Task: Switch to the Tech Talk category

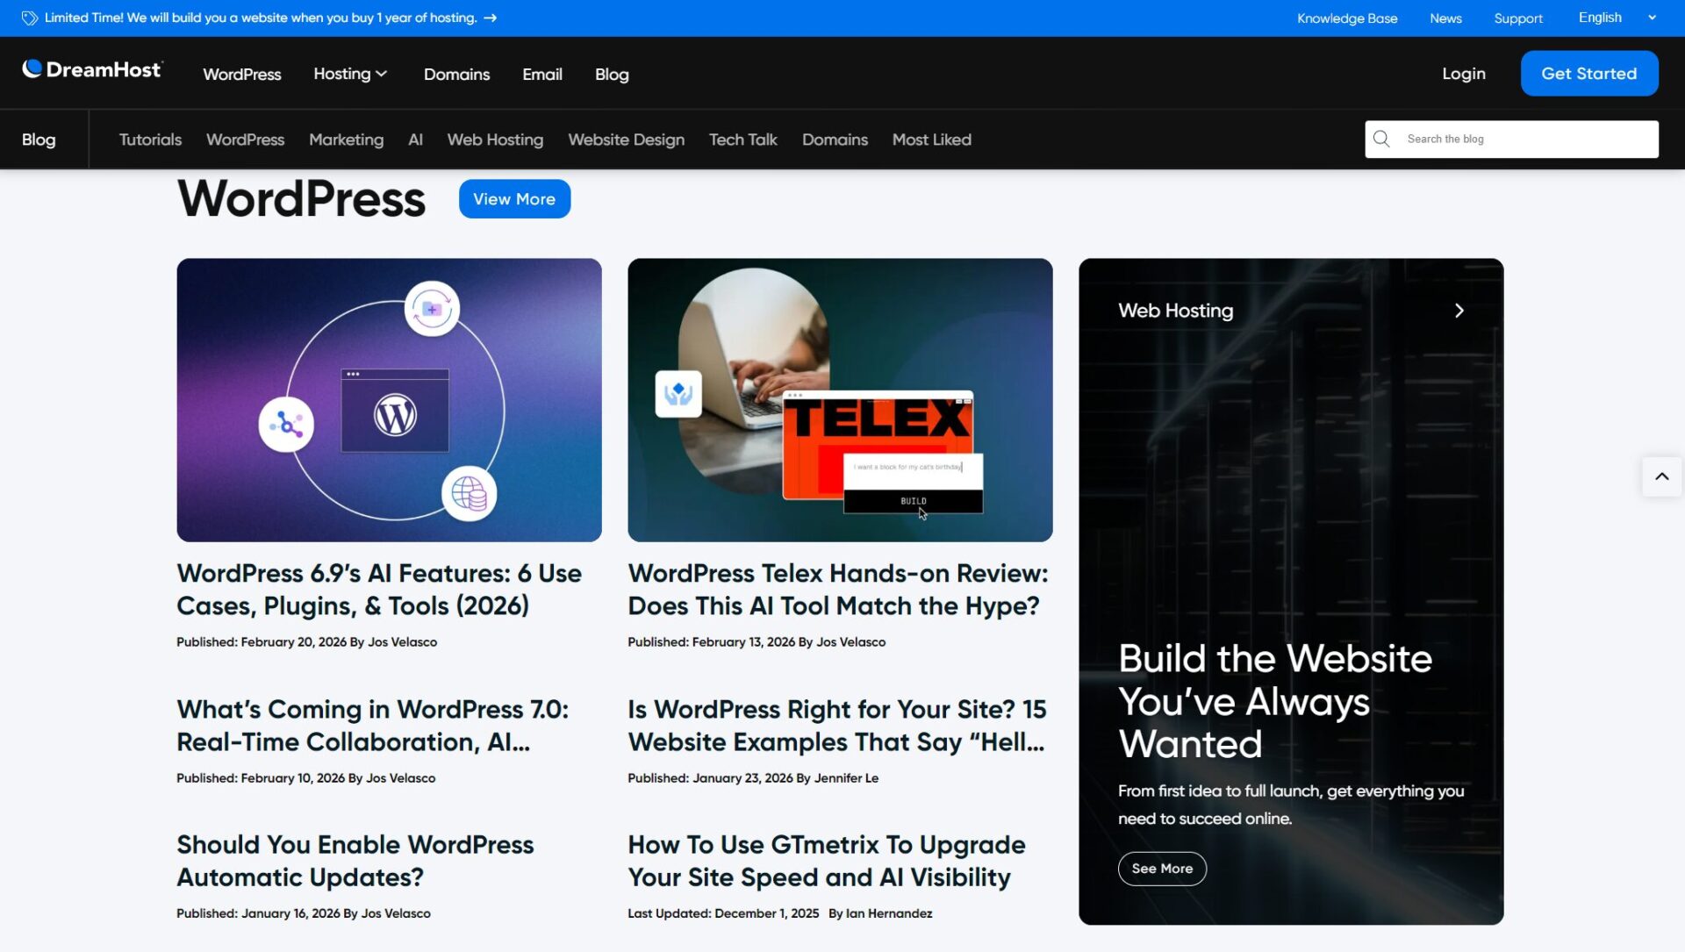Action: (742, 139)
